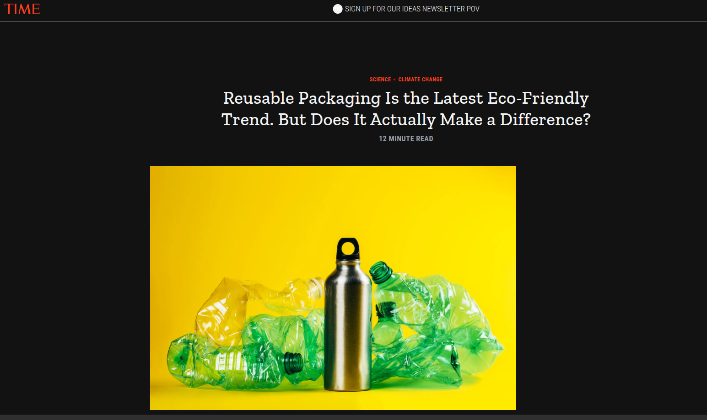Click the 12 MINUTE READ label

click(x=406, y=138)
